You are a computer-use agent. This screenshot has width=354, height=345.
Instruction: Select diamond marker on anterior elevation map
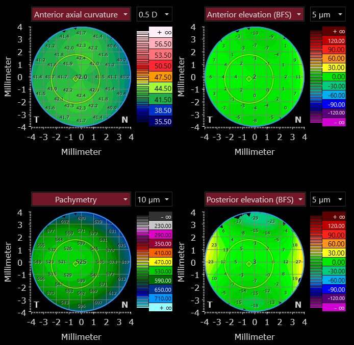tap(249, 78)
